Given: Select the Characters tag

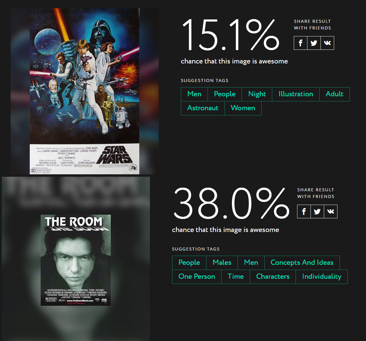Looking at the screenshot, I should (x=273, y=277).
